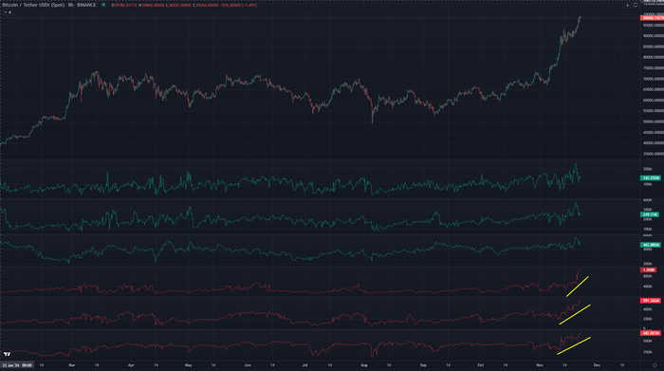This screenshot has width=664, height=371.
Task: Click the downward arrow icon at top right
Action: (x=628, y=5)
